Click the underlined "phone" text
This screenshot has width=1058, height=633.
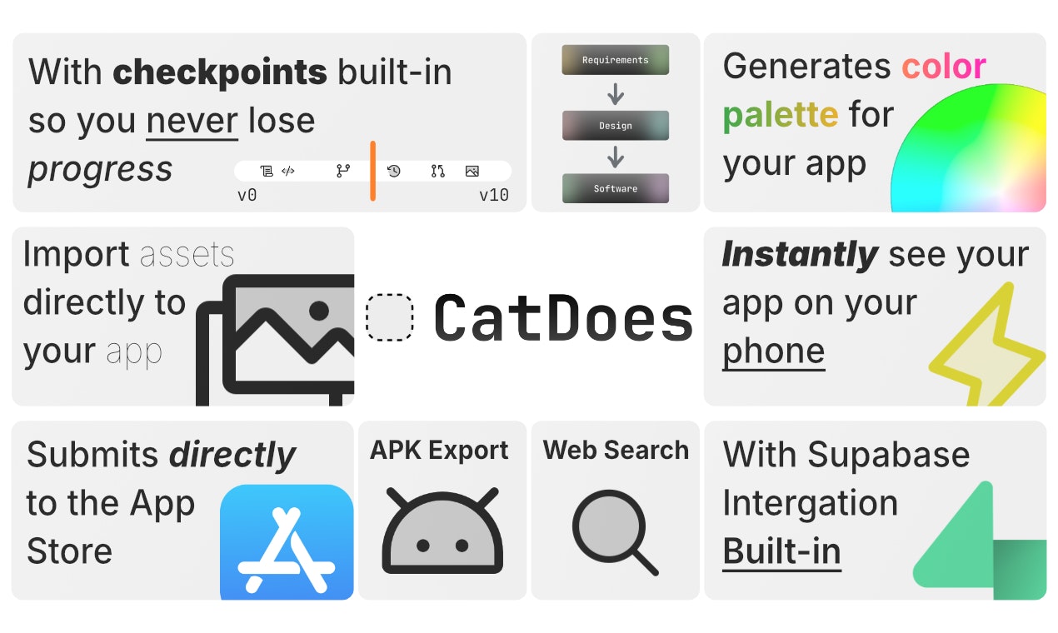[773, 351]
